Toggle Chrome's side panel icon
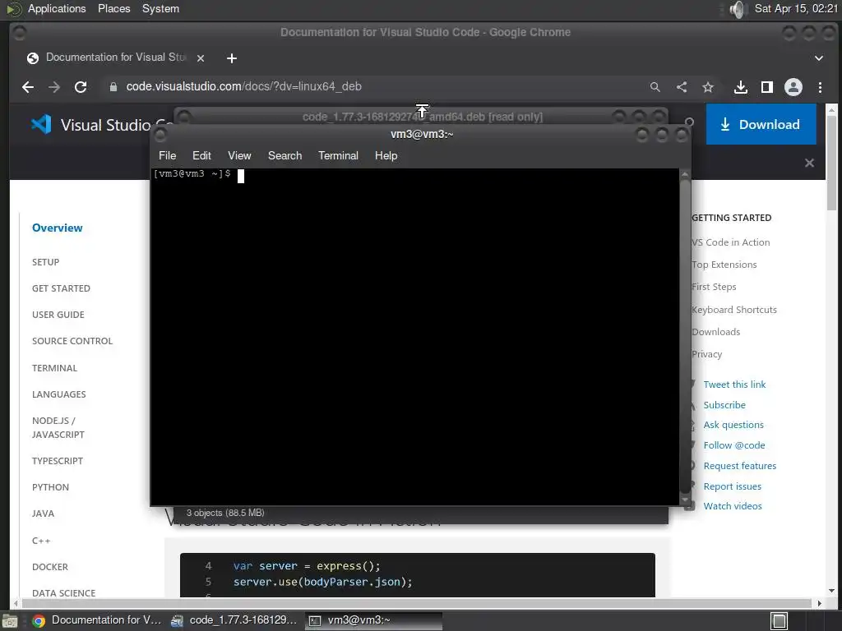 [x=767, y=87]
